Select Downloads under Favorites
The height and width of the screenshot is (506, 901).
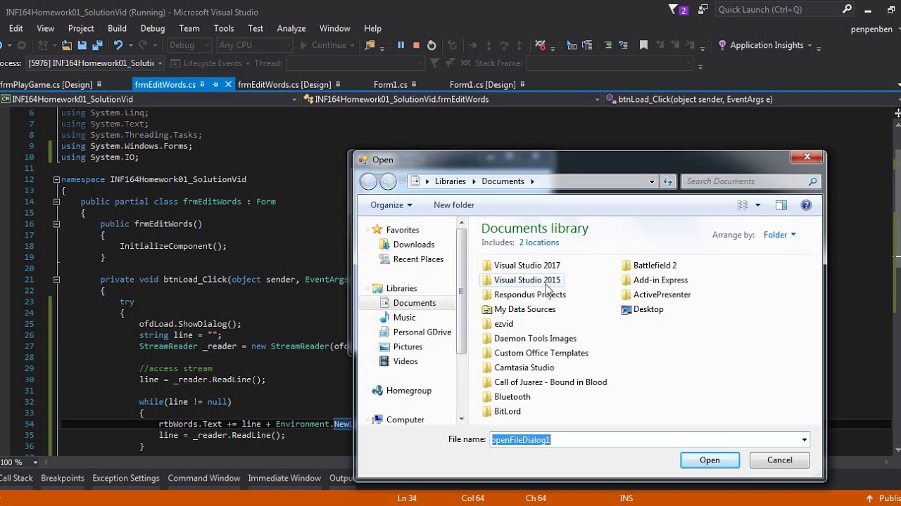407,245
